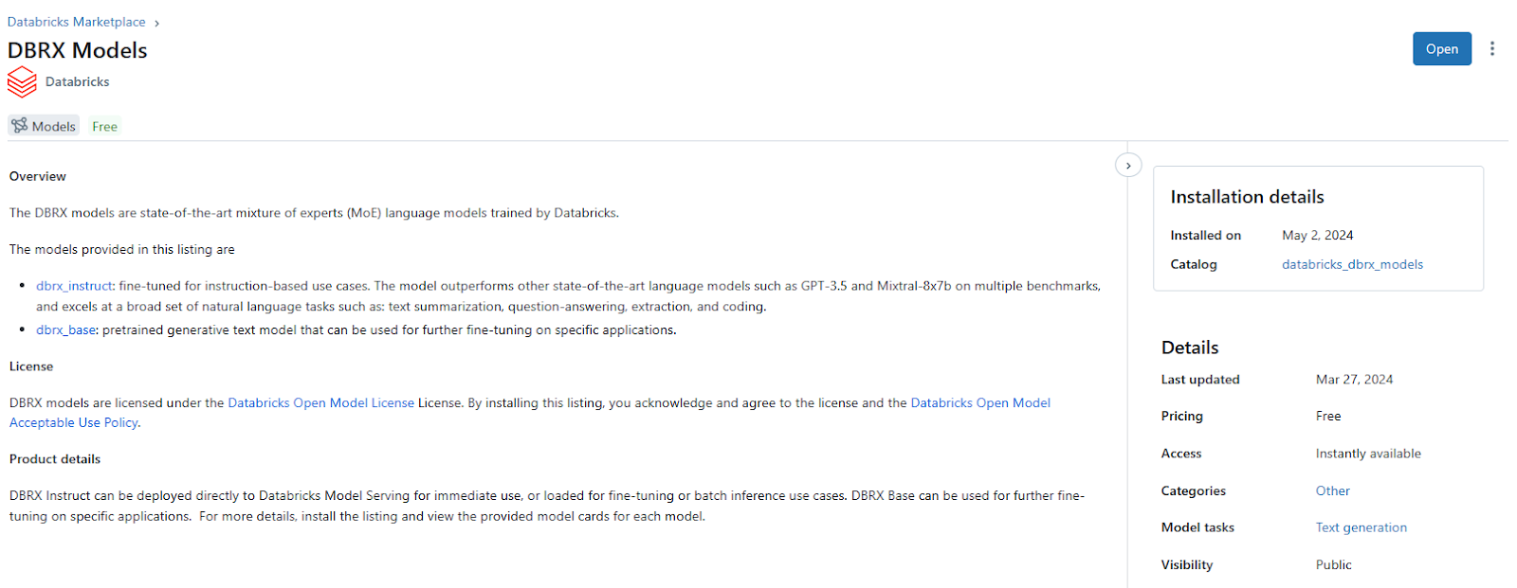This screenshot has width=1517, height=588.
Task: Click the Installation details heading
Action: [x=1247, y=197]
